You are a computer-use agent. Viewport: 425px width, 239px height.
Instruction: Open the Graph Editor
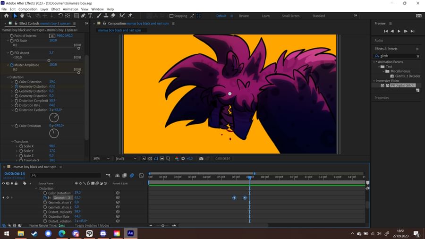click(141, 176)
